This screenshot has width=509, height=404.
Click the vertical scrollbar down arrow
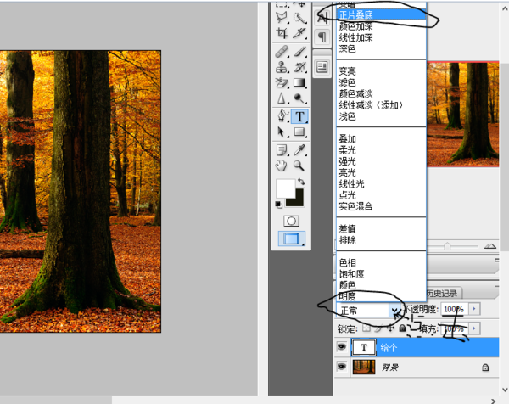pos(505,390)
